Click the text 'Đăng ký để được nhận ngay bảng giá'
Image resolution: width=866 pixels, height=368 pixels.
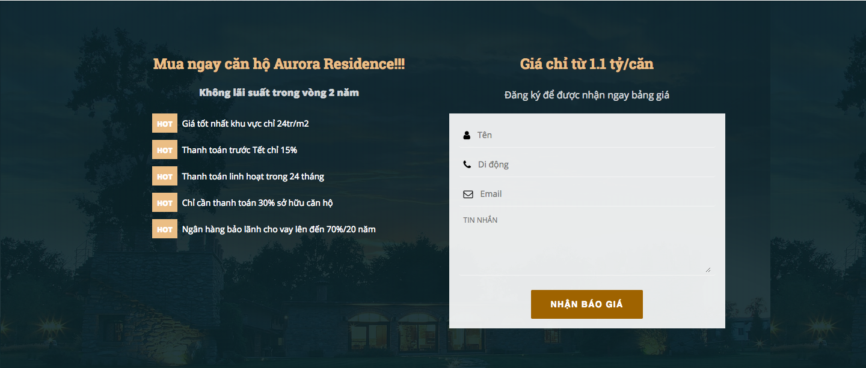pyautogui.click(x=587, y=95)
